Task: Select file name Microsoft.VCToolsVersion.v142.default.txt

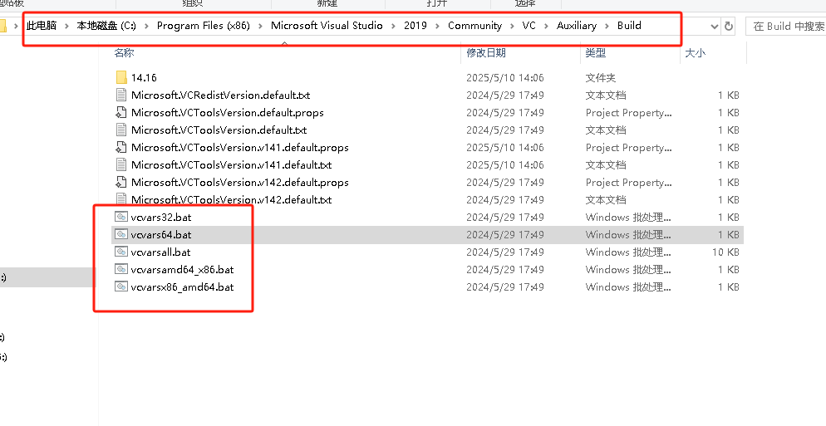Action: (x=231, y=200)
